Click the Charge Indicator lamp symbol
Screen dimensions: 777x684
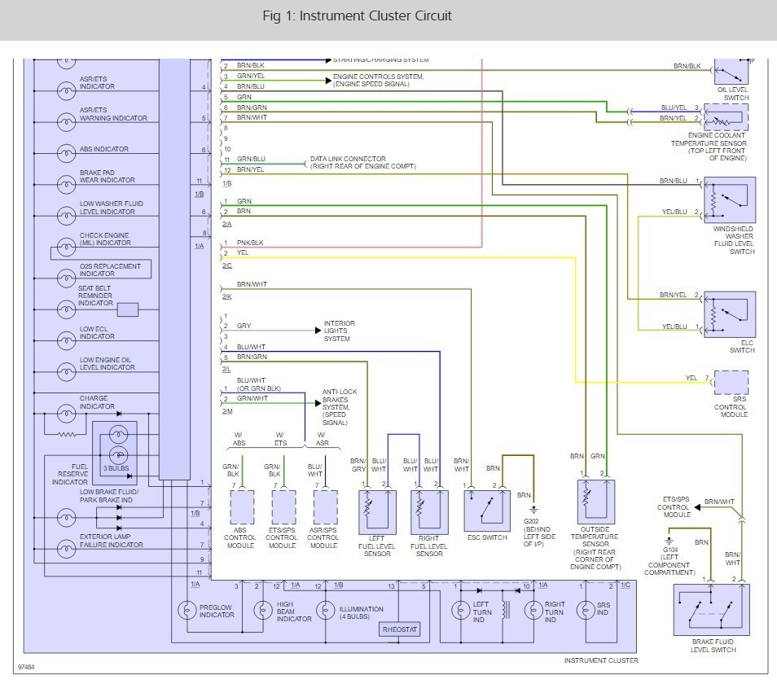[67, 414]
